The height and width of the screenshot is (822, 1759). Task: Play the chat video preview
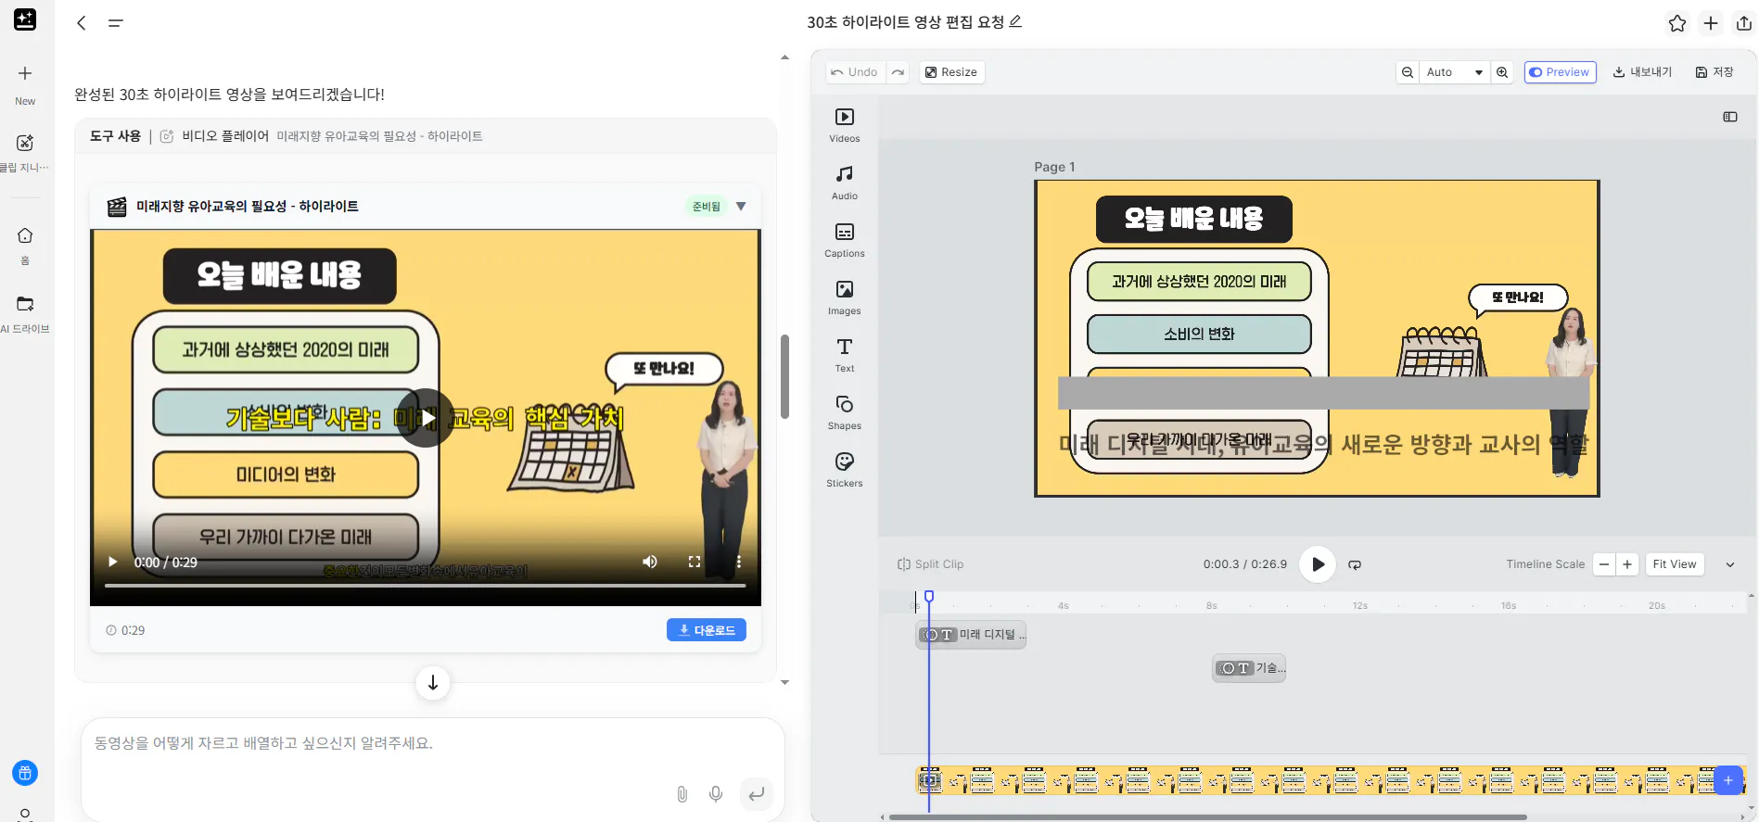(425, 418)
